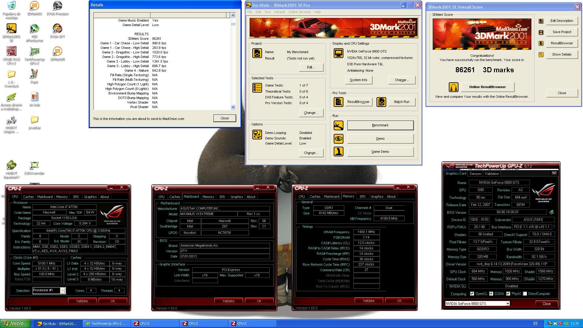583x328 pixels.
Task: Click the Batch Run icon
Action: click(x=381, y=102)
